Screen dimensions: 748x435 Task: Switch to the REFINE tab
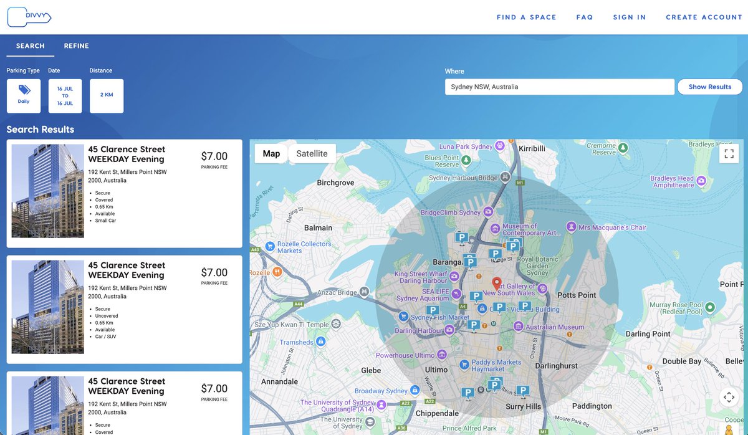(x=77, y=45)
